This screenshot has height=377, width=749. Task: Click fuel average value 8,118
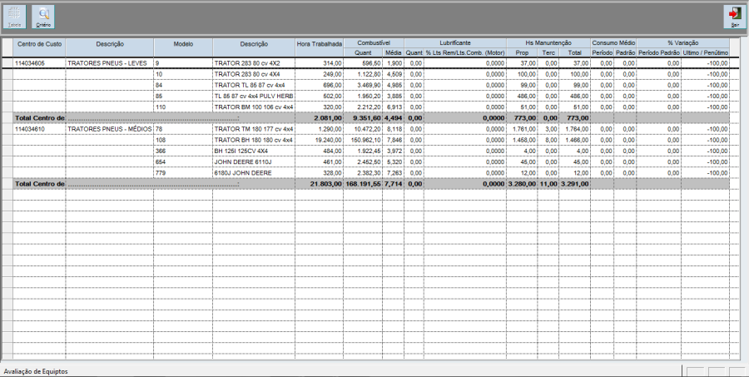[394, 129]
